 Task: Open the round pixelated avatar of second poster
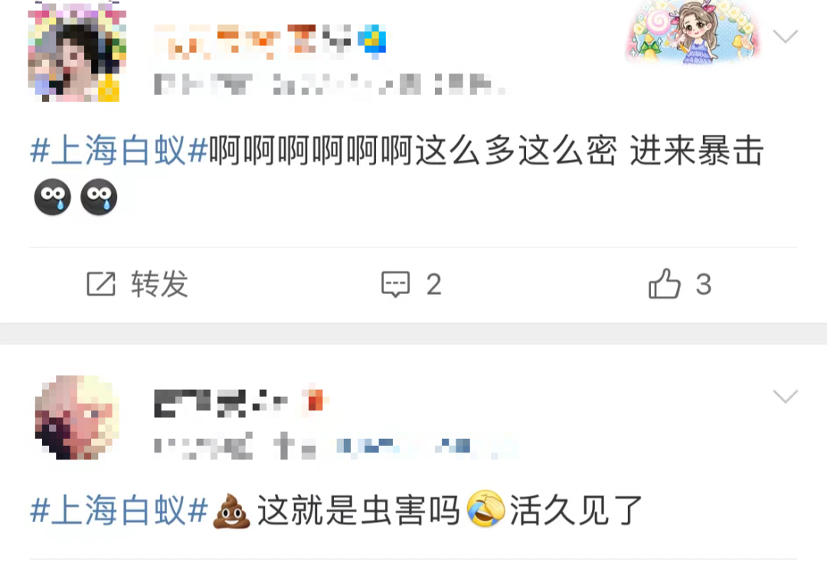pos(77,417)
